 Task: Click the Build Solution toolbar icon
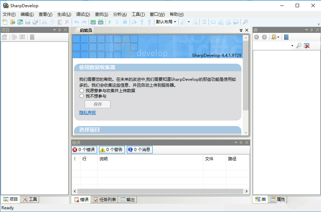pyautogui.click(x=93, y=22)
